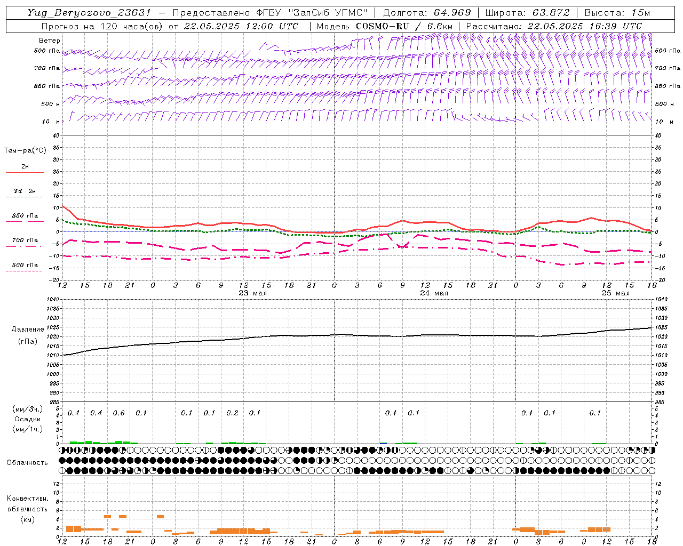683x546 pixels.
Task: Click the Прогноз на 120 часа(ов) forecast line
Action: click(169, 26)
